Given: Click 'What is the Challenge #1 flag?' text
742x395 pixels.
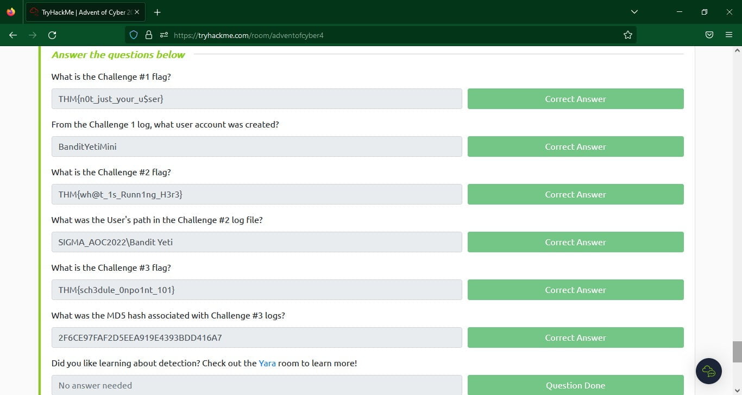Looking at the screenshot, I should [111, 77].
